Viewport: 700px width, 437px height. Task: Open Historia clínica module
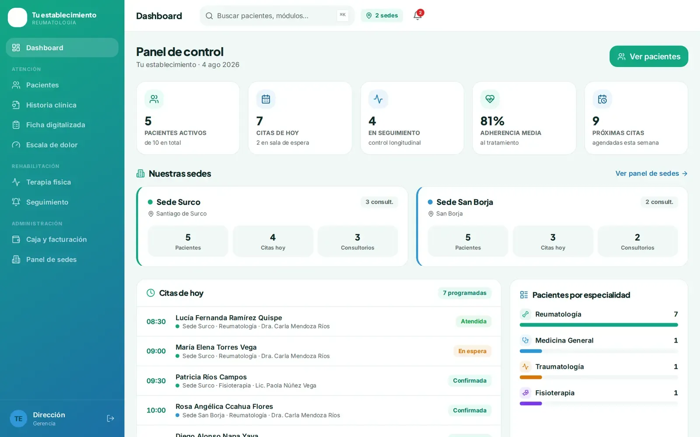(x=62, y=105)
